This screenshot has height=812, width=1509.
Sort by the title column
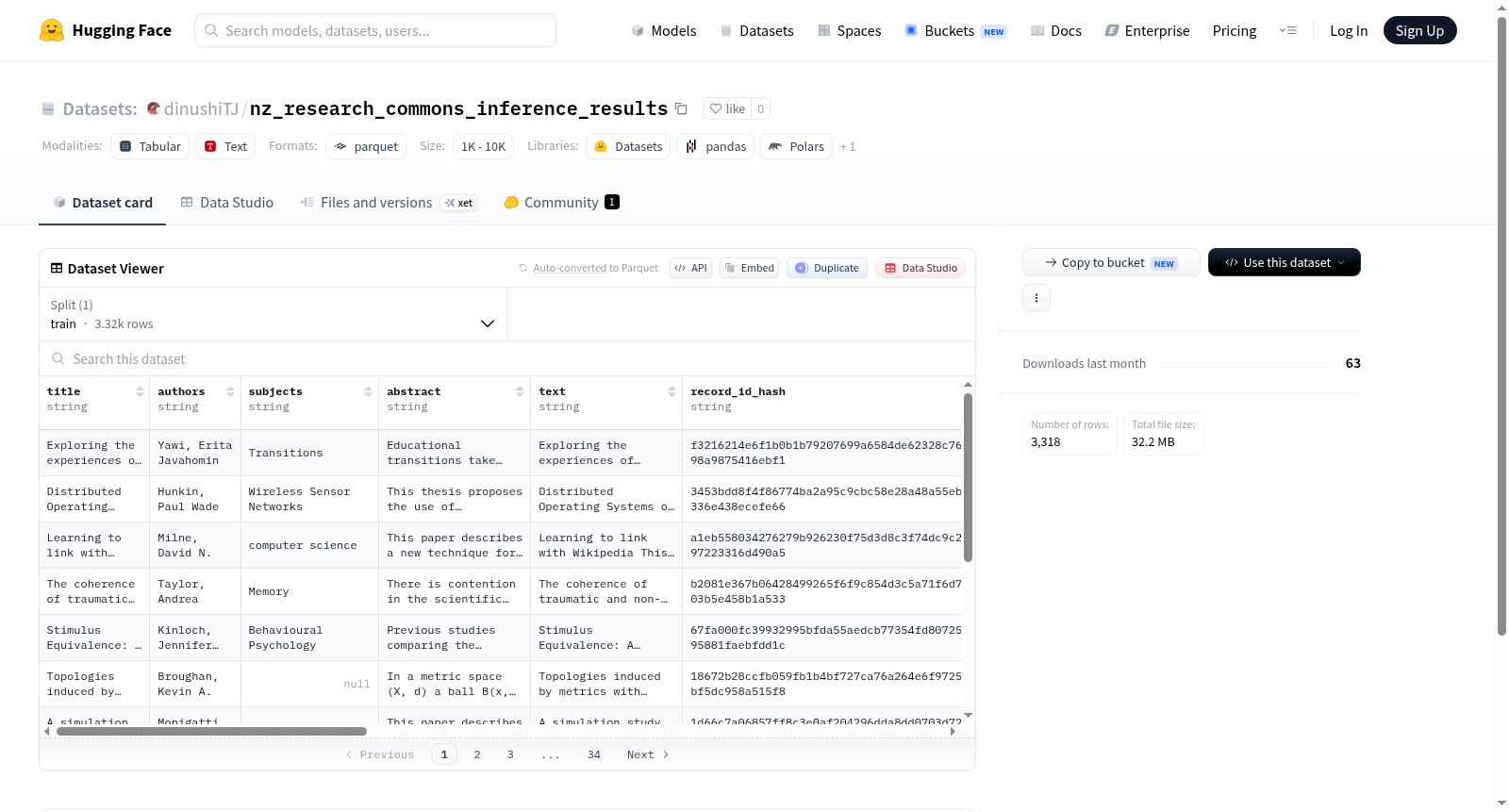click(140, 391)
